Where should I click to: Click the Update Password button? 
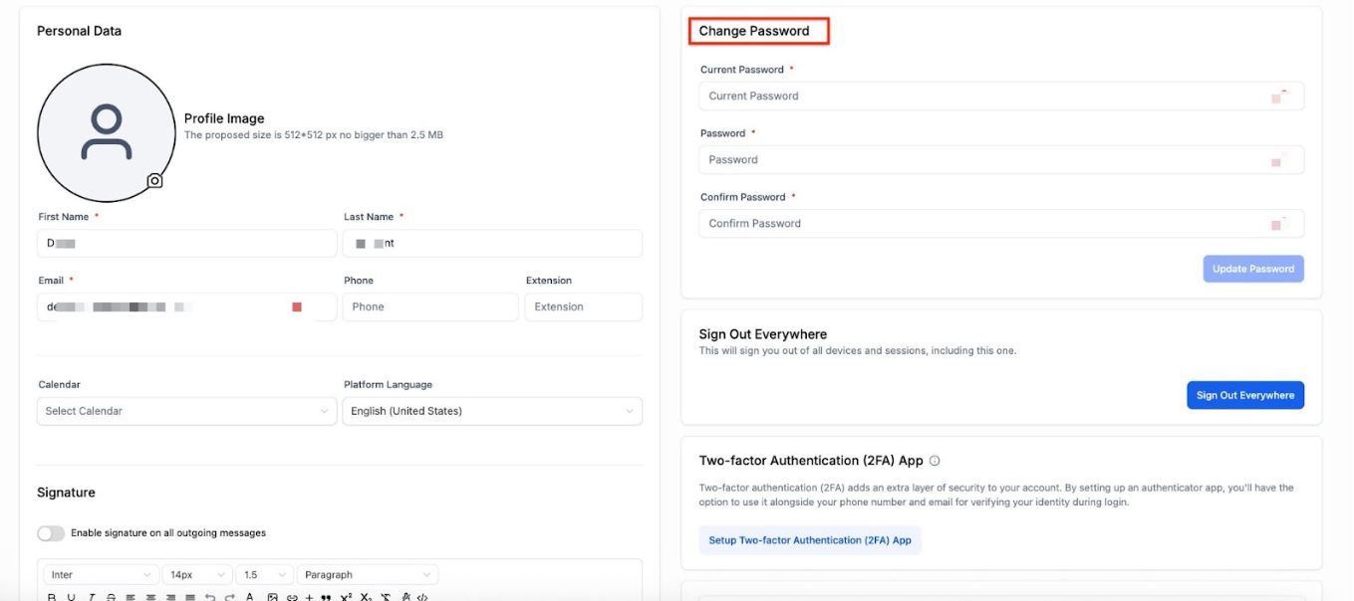1252,269
